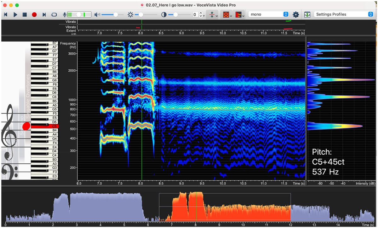Viewport: 378px width, 228px height.
Task: Click the save settings profile icon
Action: point(307,15)
